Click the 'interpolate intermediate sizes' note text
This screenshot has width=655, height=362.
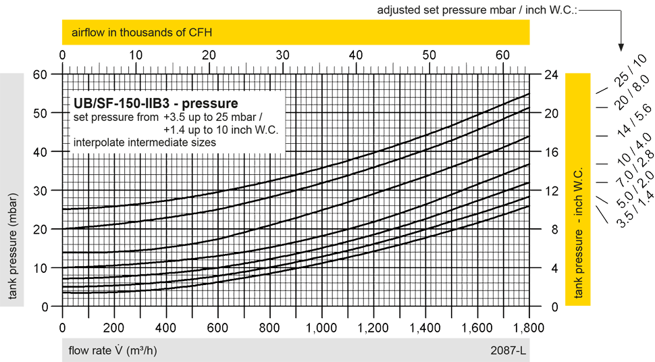click(144, 142)
